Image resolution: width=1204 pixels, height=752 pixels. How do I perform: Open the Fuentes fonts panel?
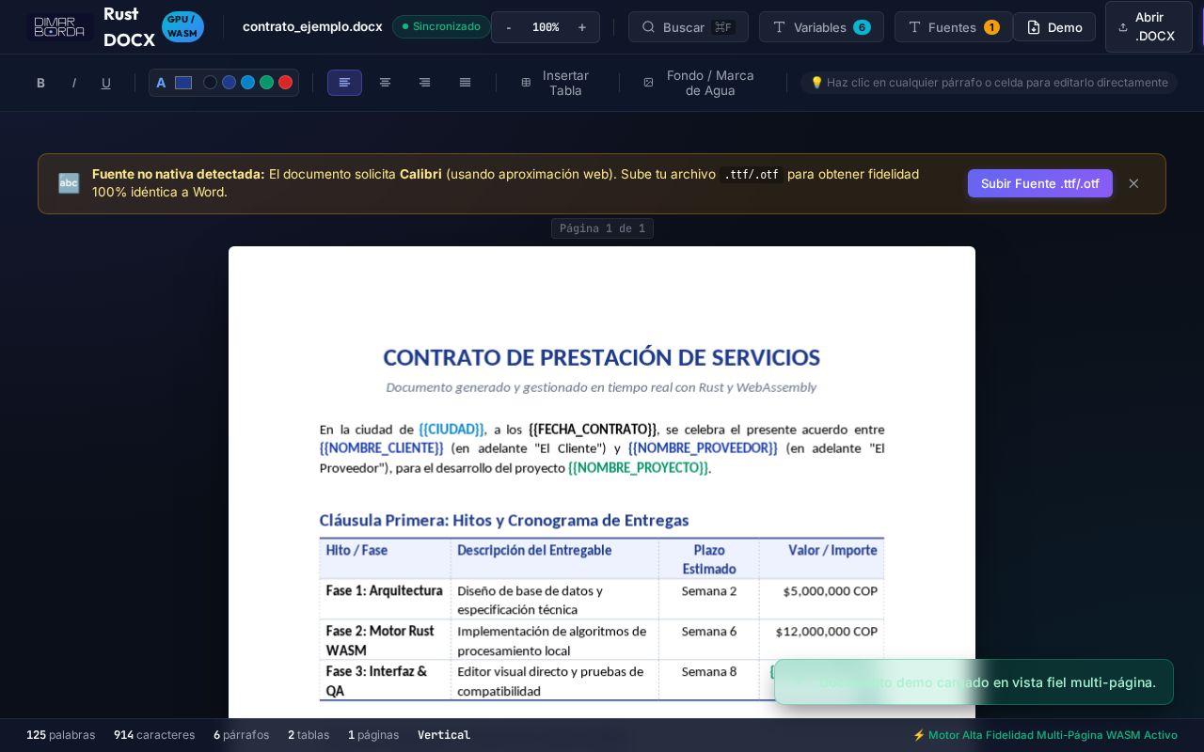(953, 27)
